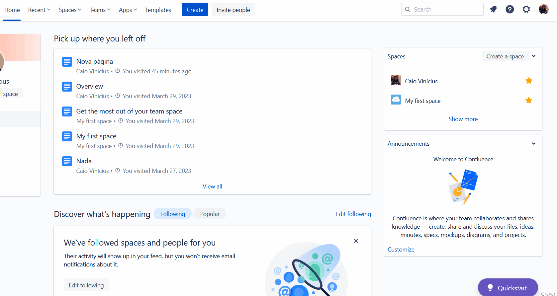
Task: Open Caio Vinícius space in Spaces panel
Action: pyautogui.click(x=421, y=81)
